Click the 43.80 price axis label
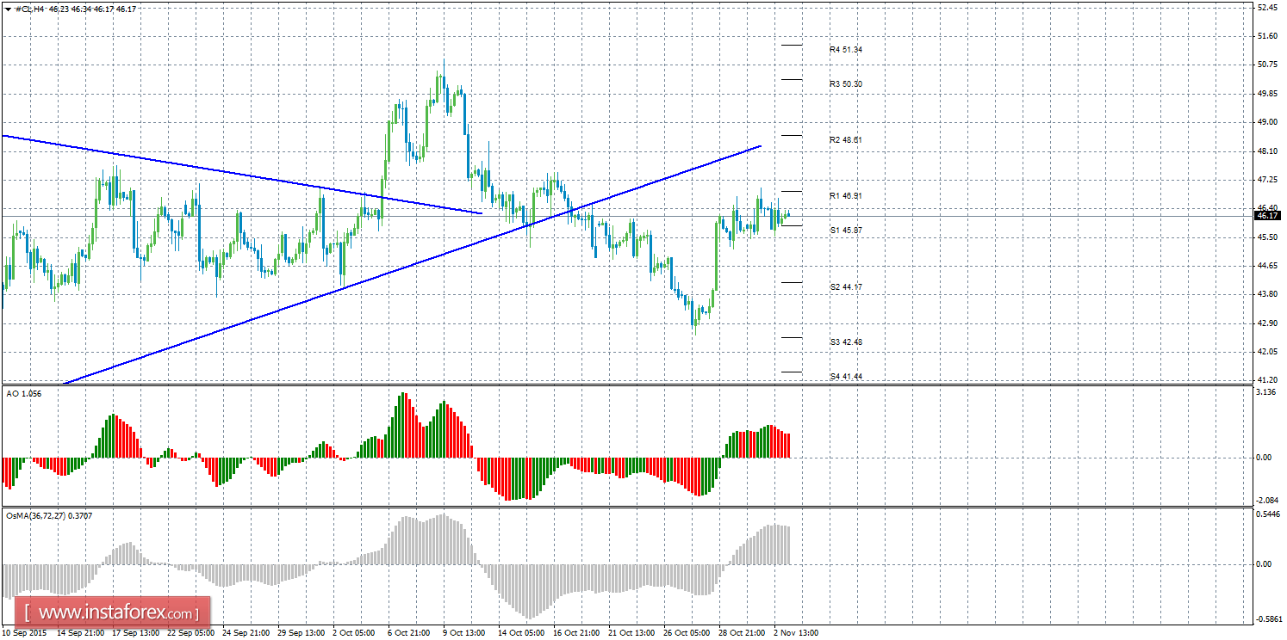 point(1267,294)
